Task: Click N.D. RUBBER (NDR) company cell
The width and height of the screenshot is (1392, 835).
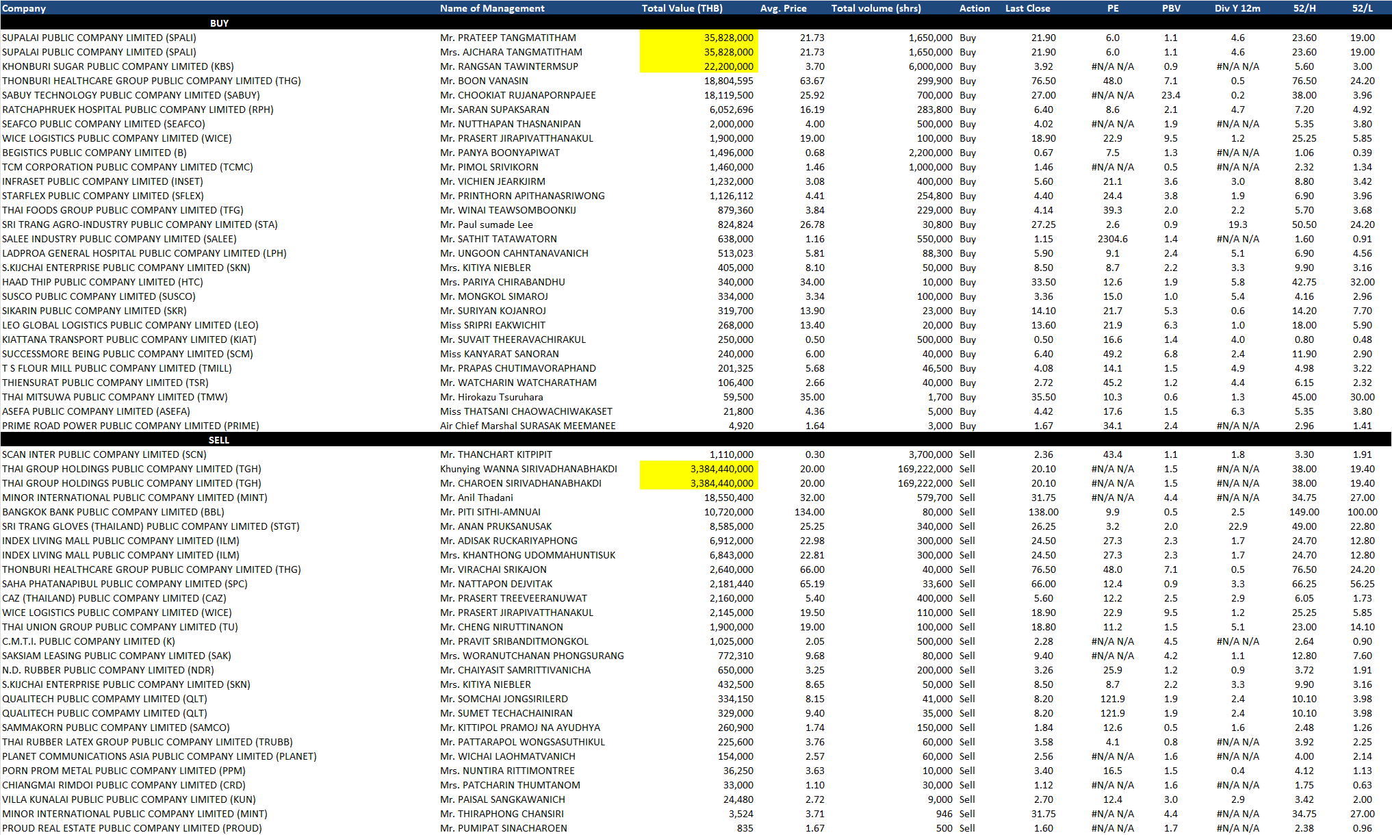Action: click(107, 670)
